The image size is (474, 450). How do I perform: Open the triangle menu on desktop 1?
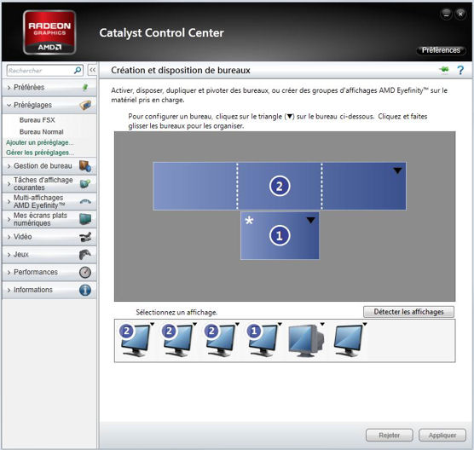(311, 221)
